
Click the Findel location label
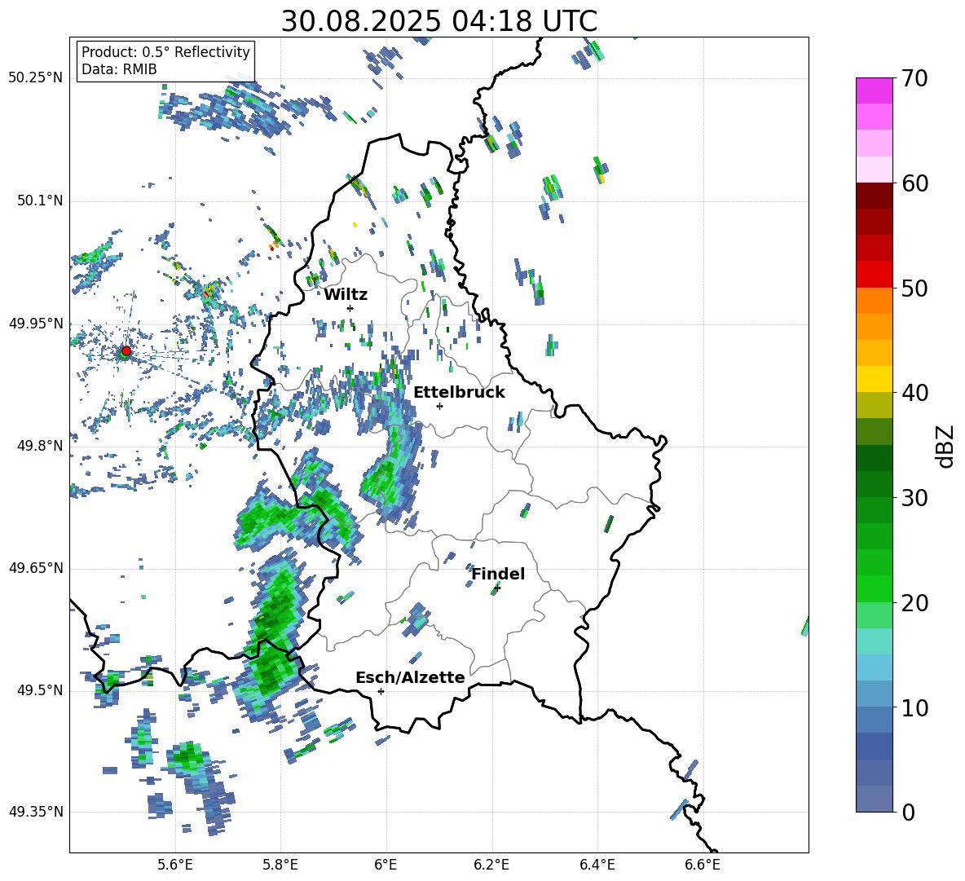[x=499, y=574]
